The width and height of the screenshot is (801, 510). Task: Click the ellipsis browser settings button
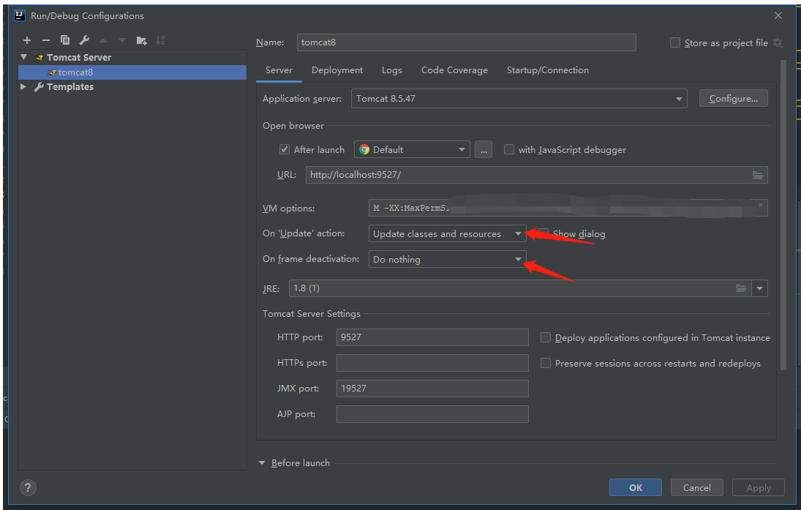click(484, 150)
